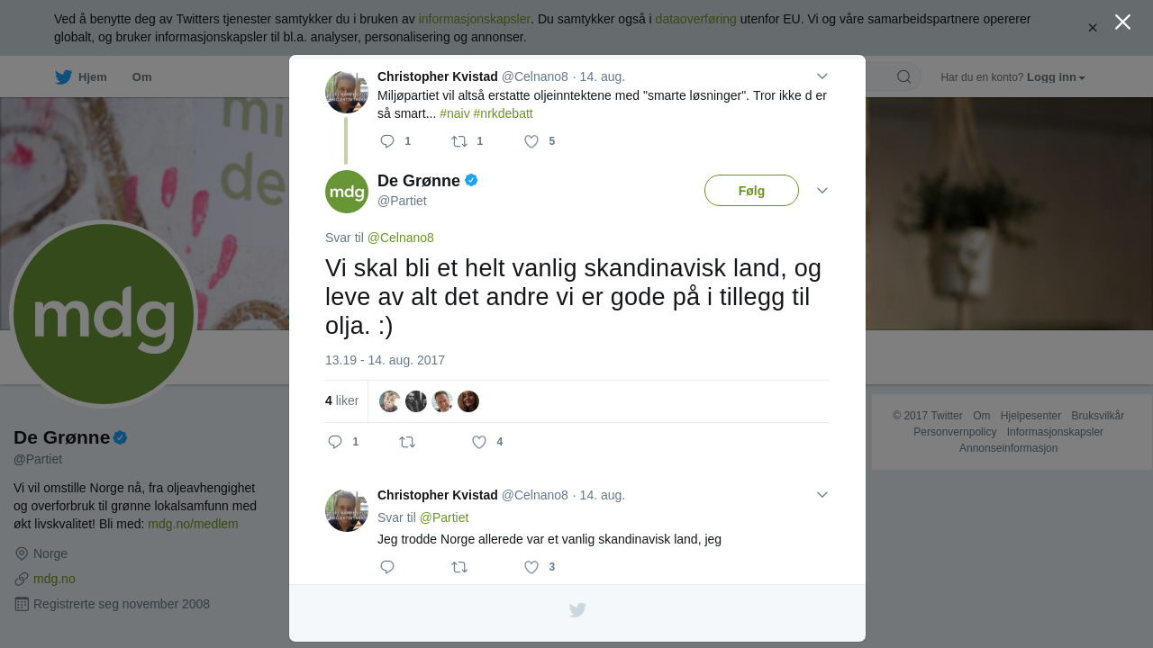Reply to the bottom Christopher Kvistad tweet

coord(388,567)
